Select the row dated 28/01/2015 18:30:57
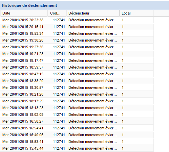 (77, 87)
